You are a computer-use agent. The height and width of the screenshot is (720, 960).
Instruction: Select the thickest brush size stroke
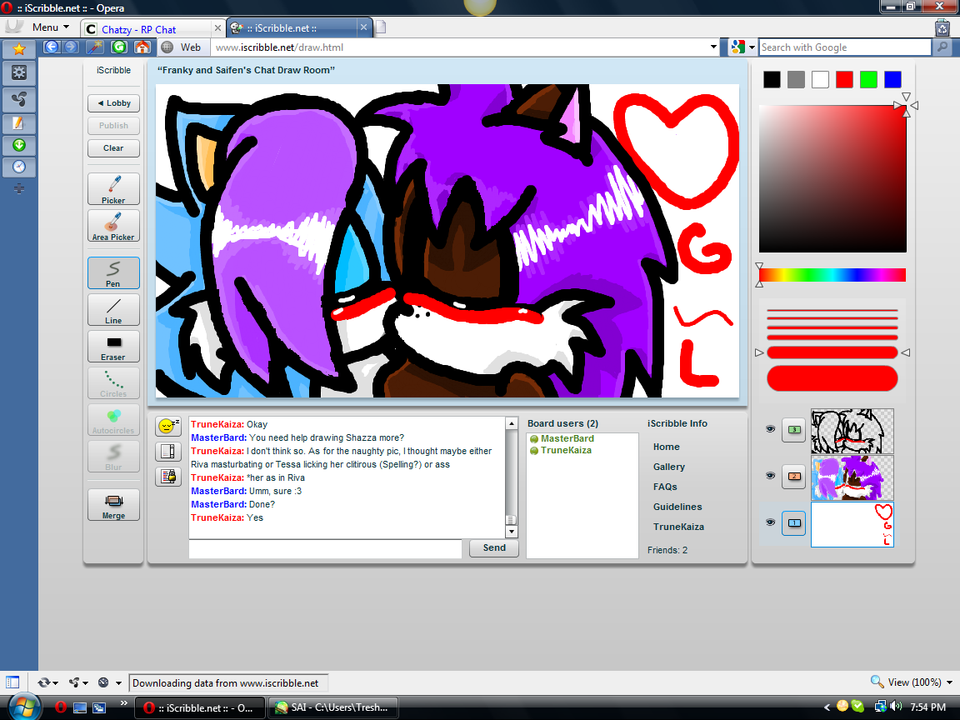pos(832,377)
